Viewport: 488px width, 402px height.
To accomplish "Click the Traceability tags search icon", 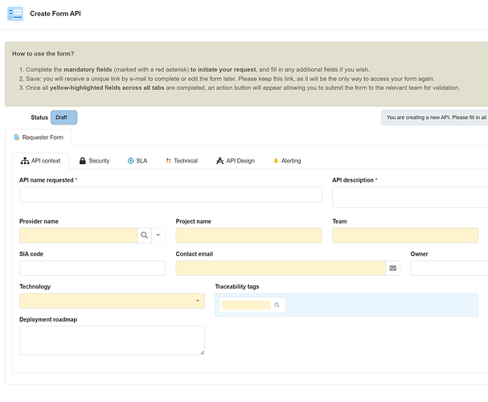I will point(277,306).
